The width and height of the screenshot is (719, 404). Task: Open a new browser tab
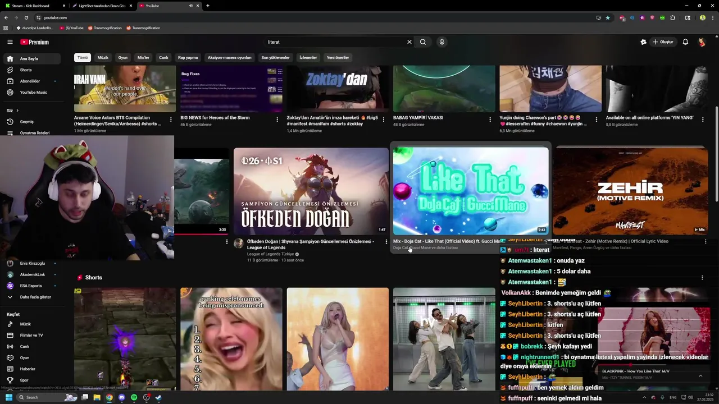(x=208, y=6)
